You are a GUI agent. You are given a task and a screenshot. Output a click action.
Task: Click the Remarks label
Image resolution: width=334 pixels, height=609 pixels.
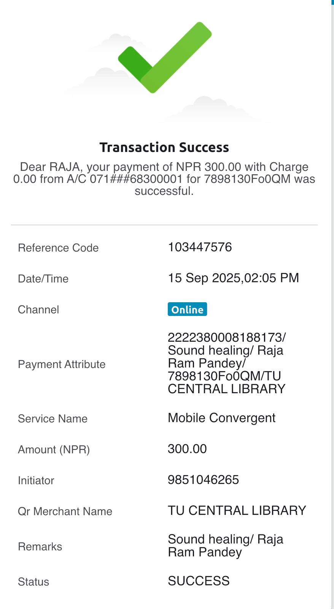pyautogui.click(x=40, y=547)
